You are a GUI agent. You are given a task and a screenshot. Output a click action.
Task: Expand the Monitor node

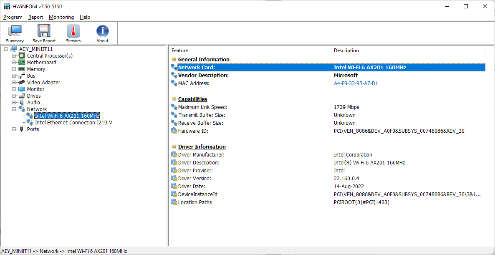click(x=14, y=89)
